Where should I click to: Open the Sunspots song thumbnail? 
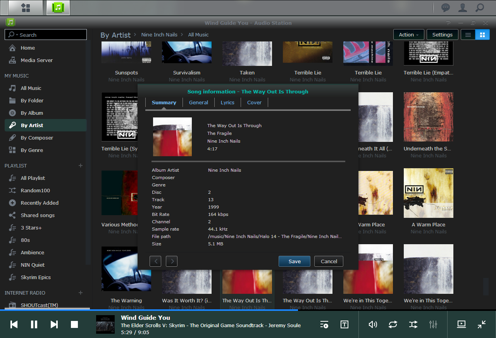[x=126, y=53]
